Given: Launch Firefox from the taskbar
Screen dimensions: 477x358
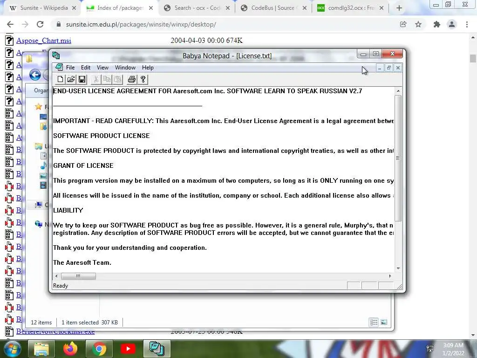Looking at the screenshot, I should tap(70, 349).
